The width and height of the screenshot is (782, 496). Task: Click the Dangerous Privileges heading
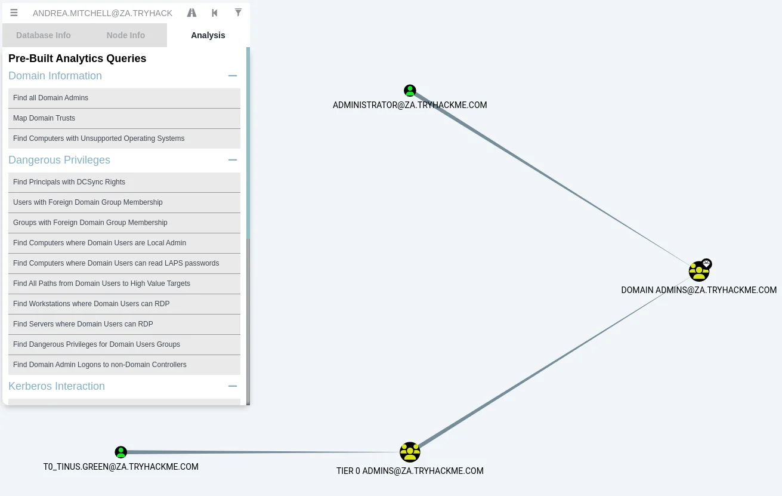(x=59, y=160)
